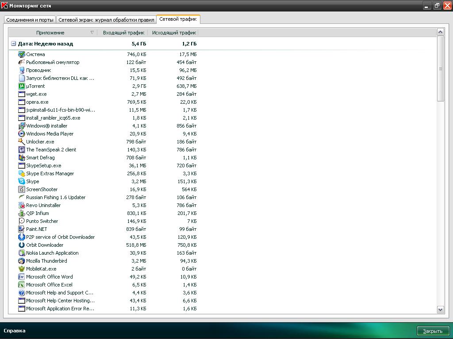Click the Mozilla Thunderbird icon
The width and height of the screenshot is (453, 339).
[21, 261]
